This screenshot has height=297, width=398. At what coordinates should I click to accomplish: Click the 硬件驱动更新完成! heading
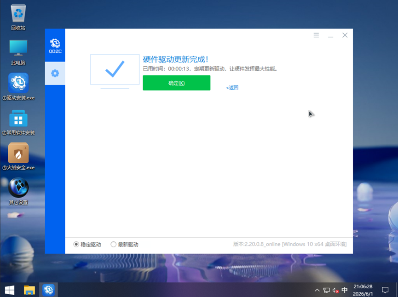click(176, 59)
